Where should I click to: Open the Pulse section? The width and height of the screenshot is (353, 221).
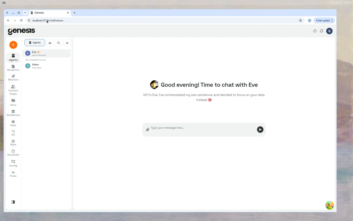(13, 174)
